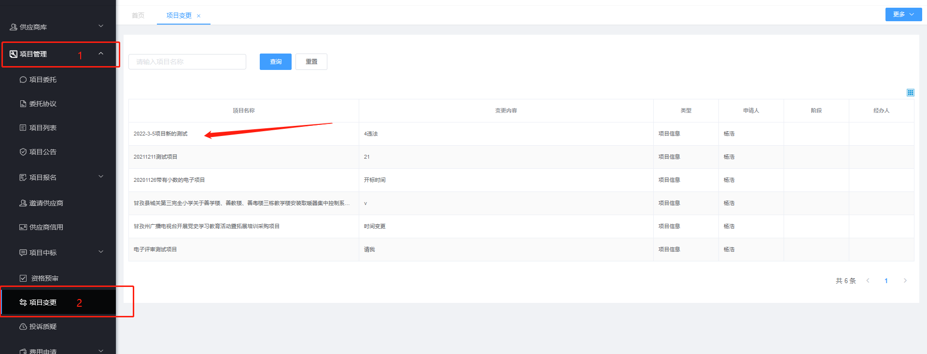927x354 pixels.
Task: Open the table column settings grid icon
Action: (910, 93)
